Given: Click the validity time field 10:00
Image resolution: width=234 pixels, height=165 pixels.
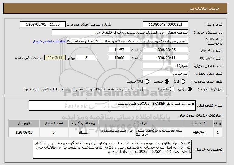Looking at the screenshot, I should point(119,58).
